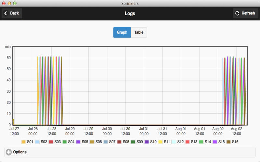This screenshot has height=162, width=260.
Task: Click the Sprinklers window title
Action: click(130, 4)
